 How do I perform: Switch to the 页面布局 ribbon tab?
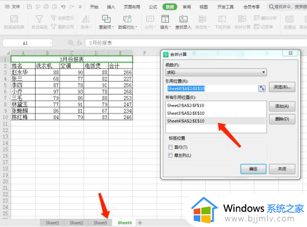(132, 7)
